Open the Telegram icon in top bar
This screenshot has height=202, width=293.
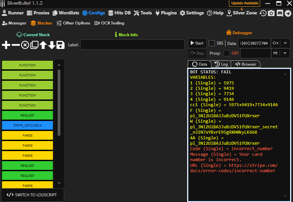click(288, 13)
